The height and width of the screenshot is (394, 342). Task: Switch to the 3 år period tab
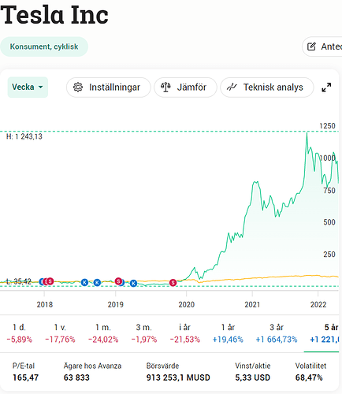tap(277, 333)
